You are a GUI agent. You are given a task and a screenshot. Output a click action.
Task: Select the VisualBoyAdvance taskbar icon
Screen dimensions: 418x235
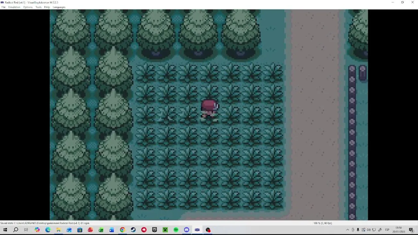pos(197,230)
